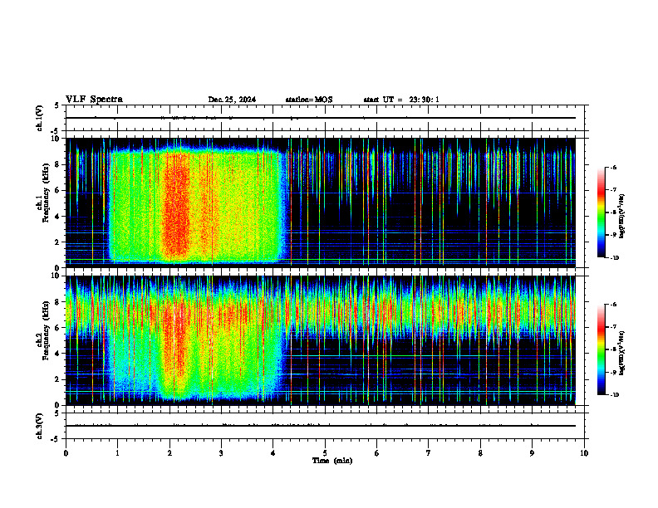Click the time axis tick label "10"
Viewport: 658px width, 508px height.
pyautogui.click(x=584, y=453)
